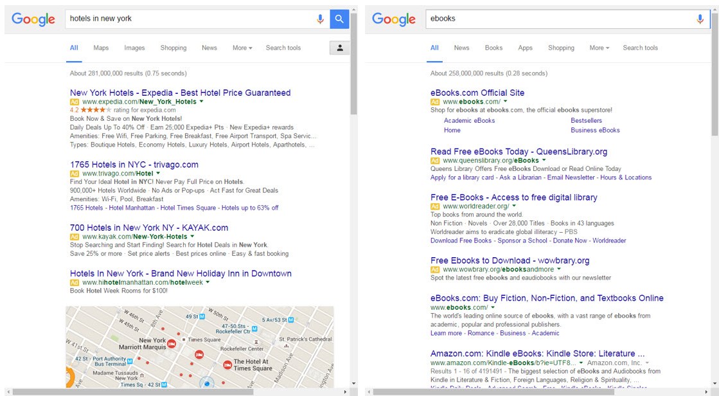Screen dimensions: 719x396
Task: Click Donate Now link
Action: coord(570,240)
